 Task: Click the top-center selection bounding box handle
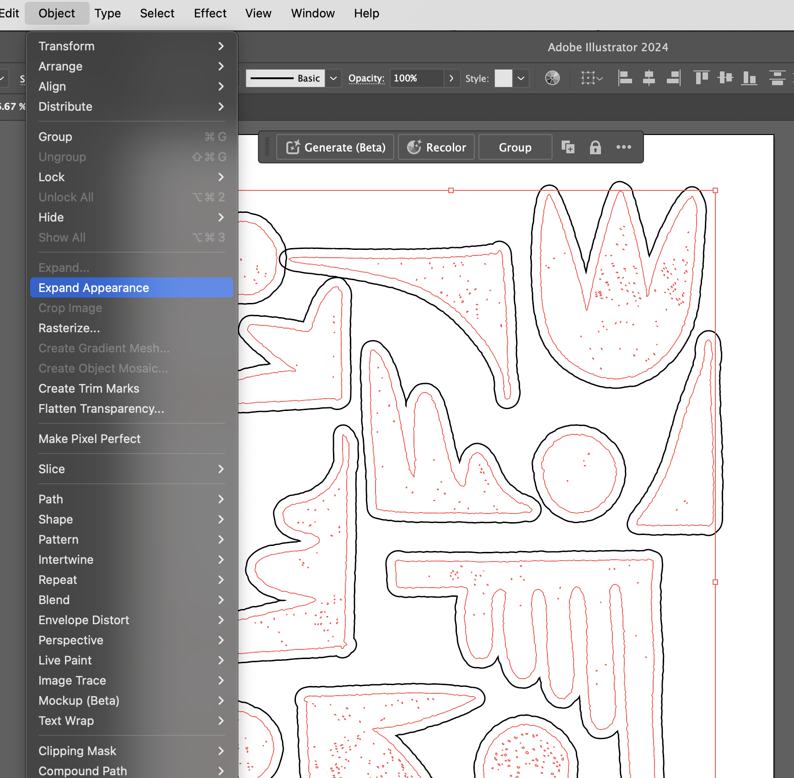click(451, 190)
